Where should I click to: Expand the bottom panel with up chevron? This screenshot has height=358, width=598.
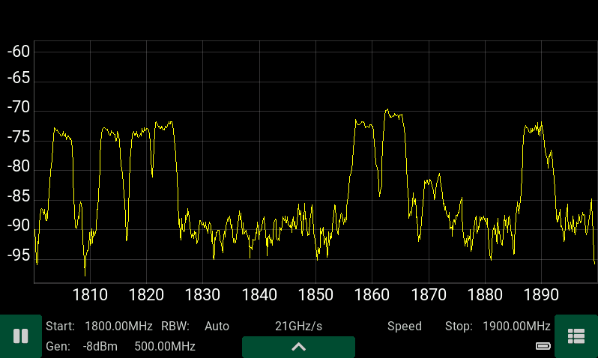point(298,347)
